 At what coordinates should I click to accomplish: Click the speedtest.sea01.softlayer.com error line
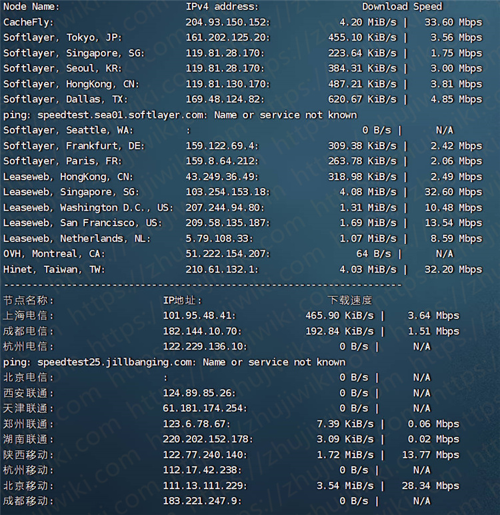click(x=180, y=115)
